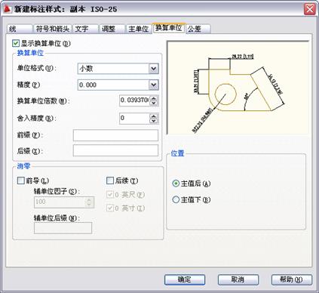Select 主值后 placement radio button
The height and width of the screenshot is (293, 319).
click(176, 184)
